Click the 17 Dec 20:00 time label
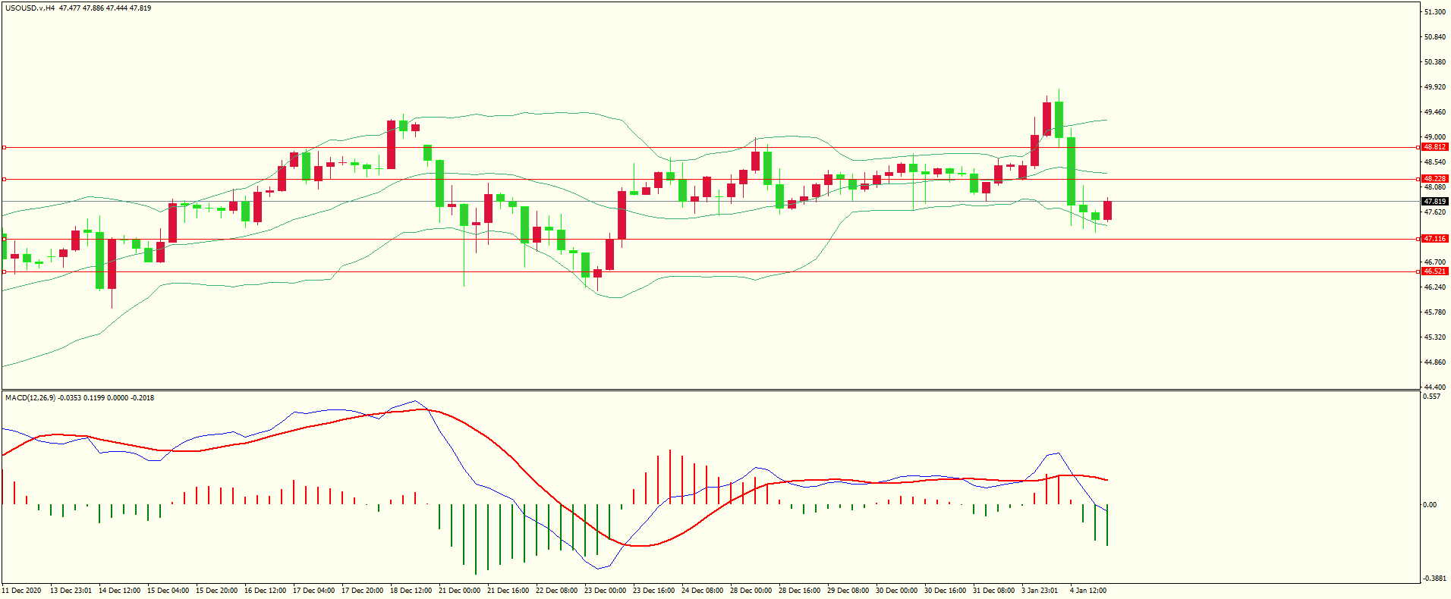1451x599 pixels. point(362,591)
